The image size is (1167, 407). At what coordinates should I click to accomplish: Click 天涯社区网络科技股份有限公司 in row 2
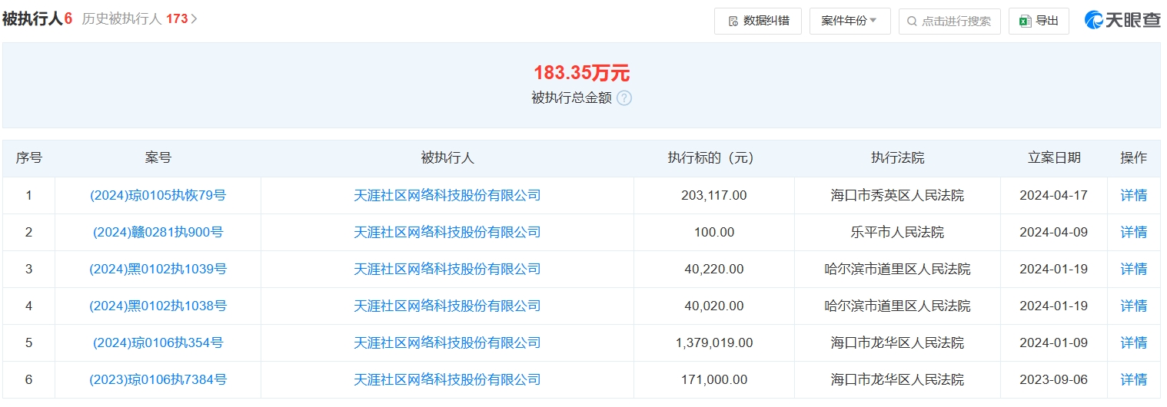click(447, 233)
